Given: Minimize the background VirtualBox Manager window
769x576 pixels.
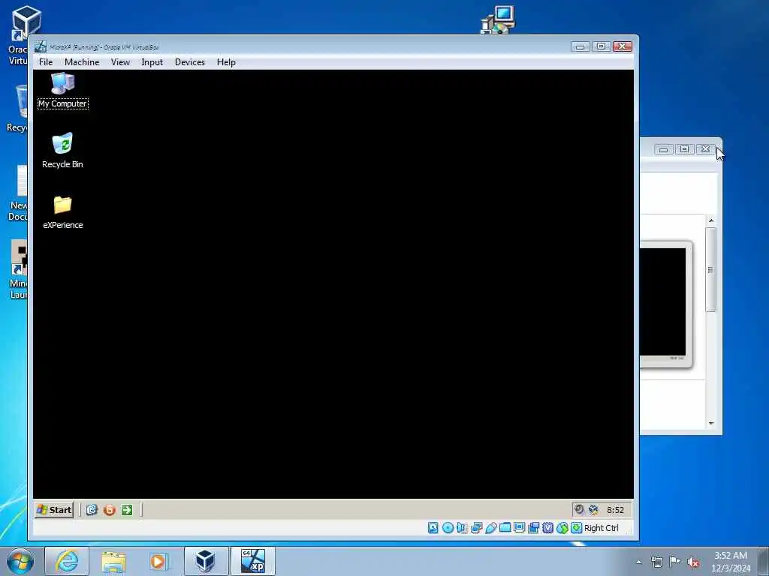Looking at the screenshot, I should point(663,149).
